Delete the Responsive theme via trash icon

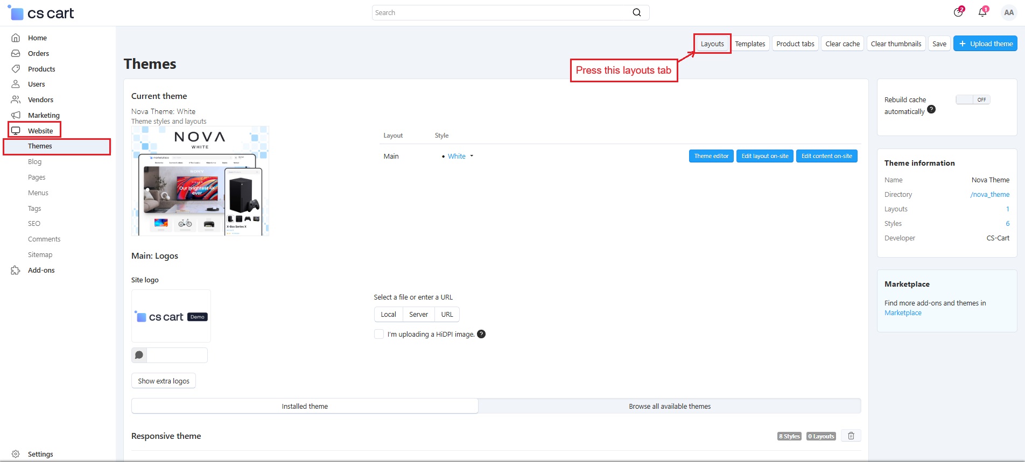click(x=851, y=436)
